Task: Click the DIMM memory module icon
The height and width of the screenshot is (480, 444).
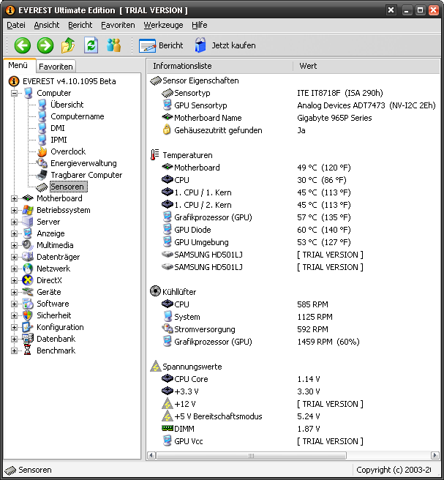Action: [168, 427]
